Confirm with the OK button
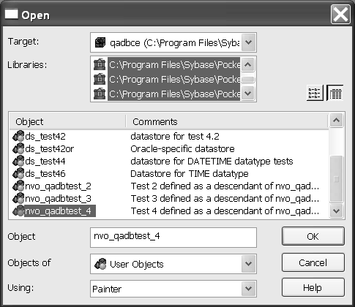 click(313, 236)
